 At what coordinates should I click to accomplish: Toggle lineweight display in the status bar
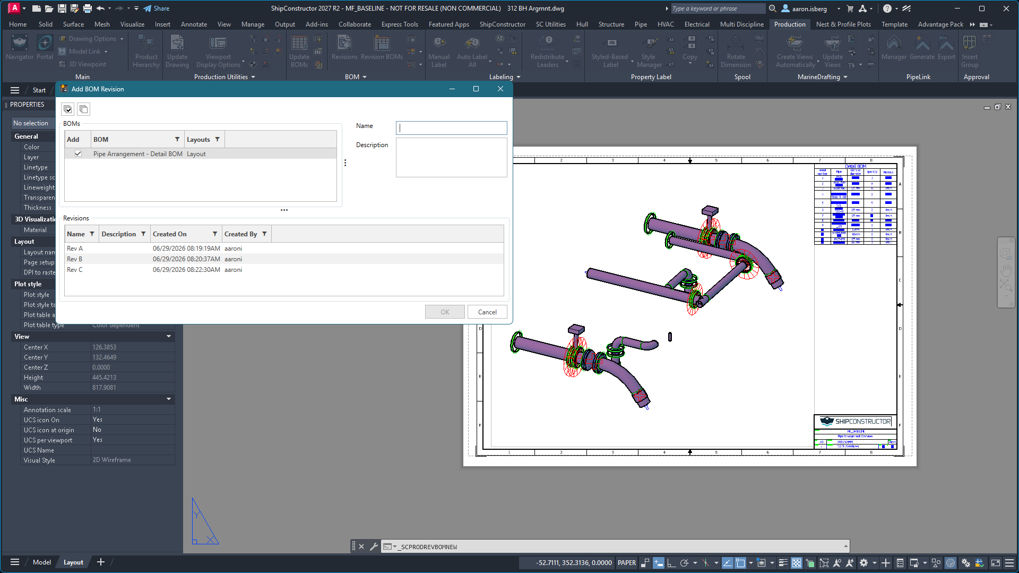click(783, 563)
